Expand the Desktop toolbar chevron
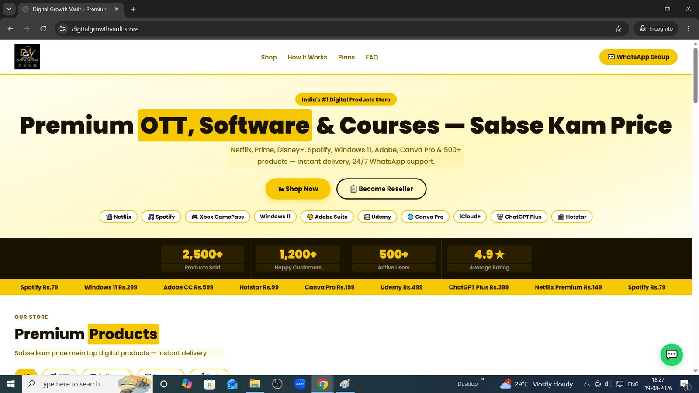This screenshot has height=393, width=699. (483, 379)
